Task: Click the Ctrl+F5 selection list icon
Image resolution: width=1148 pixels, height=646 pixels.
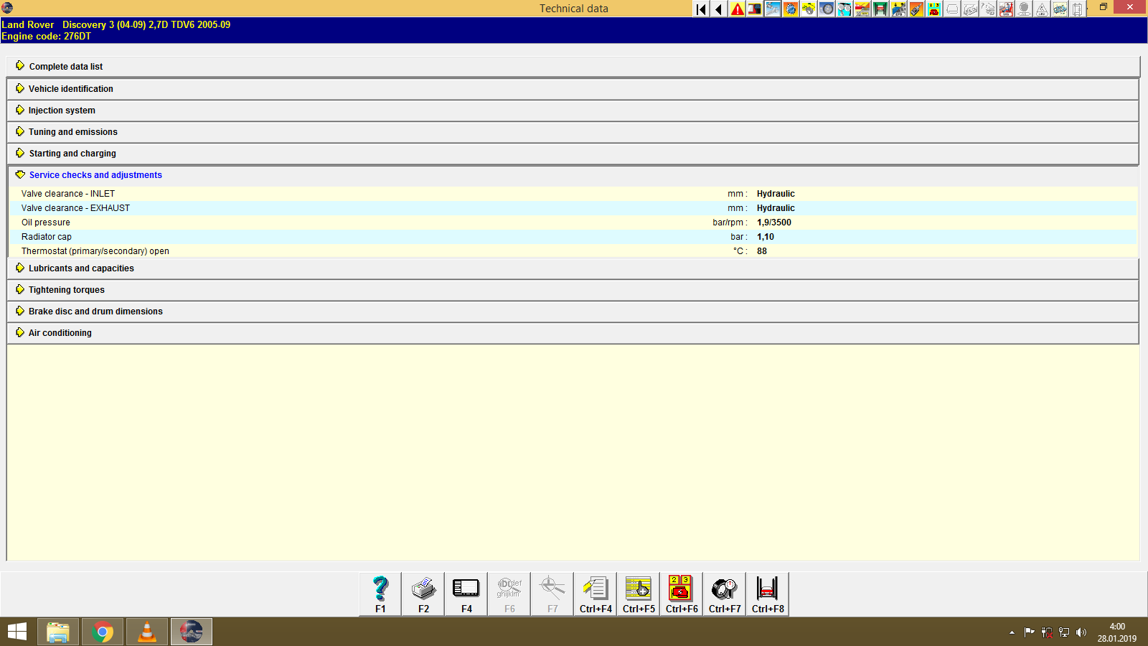Action: [638, 589]
